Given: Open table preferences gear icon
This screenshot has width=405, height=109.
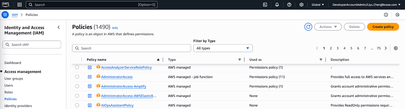Looking at the screenshot, I should 396,48.
